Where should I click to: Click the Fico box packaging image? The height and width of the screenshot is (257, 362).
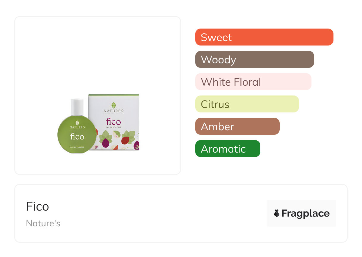coord(114,122)
